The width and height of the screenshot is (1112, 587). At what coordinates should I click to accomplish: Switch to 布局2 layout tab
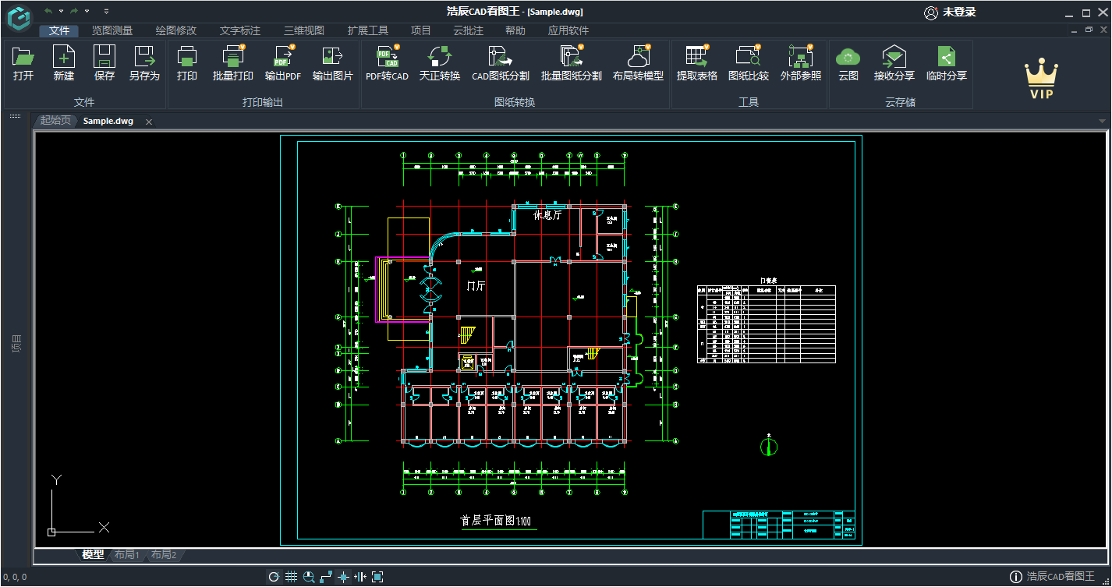tap(164, 555)
